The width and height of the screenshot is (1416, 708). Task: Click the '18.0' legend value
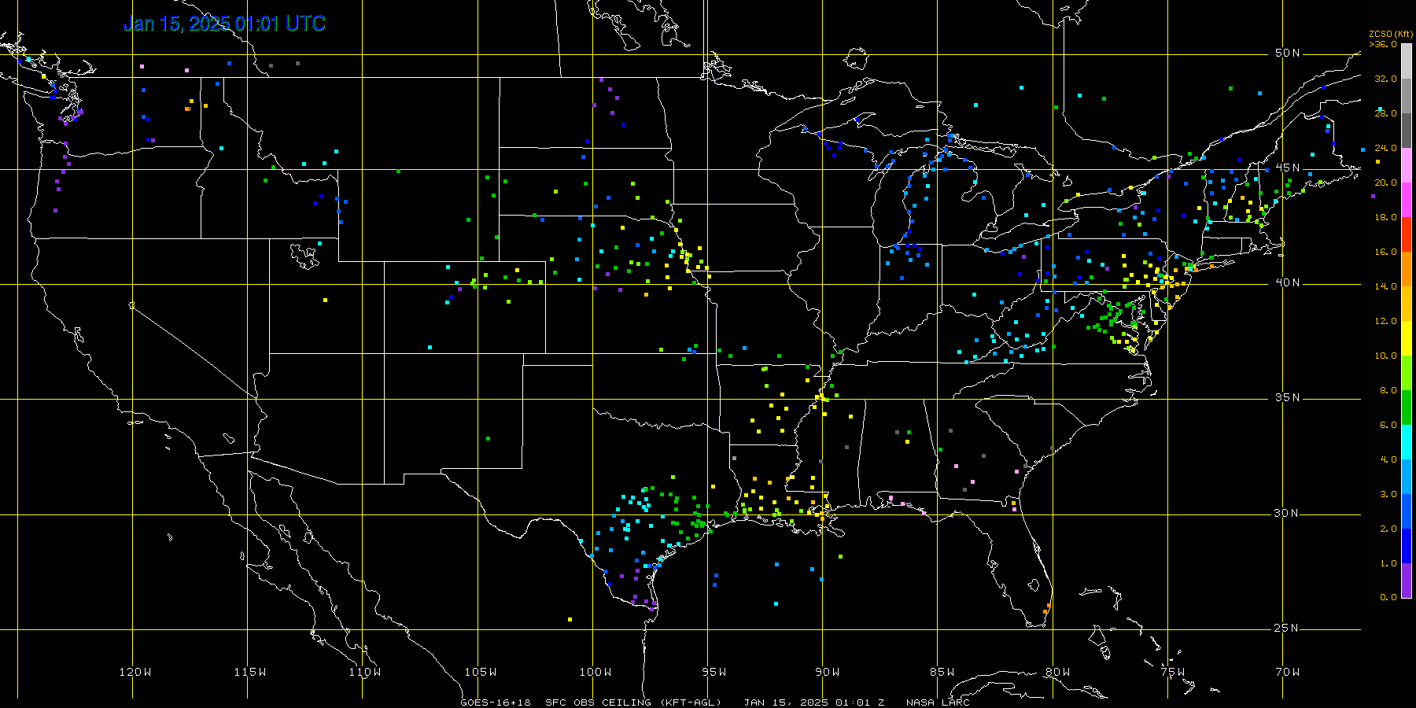1385,217
